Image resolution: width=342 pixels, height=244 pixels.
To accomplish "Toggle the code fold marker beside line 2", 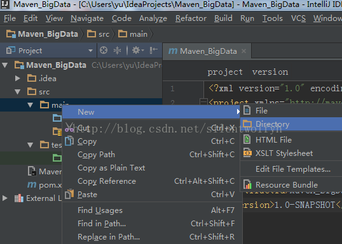I will 203,102.
